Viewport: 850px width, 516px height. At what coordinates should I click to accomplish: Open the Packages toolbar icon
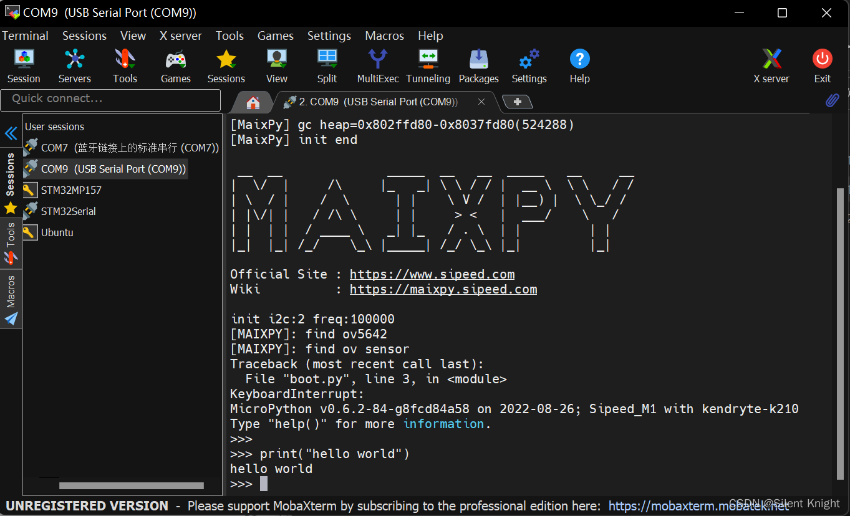coord(478,66)
